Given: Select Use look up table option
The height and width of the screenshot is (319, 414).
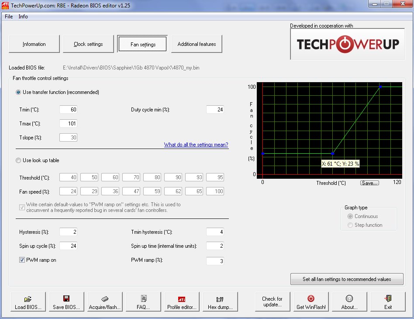Looking at the screenshot, I should click(18, 160).
